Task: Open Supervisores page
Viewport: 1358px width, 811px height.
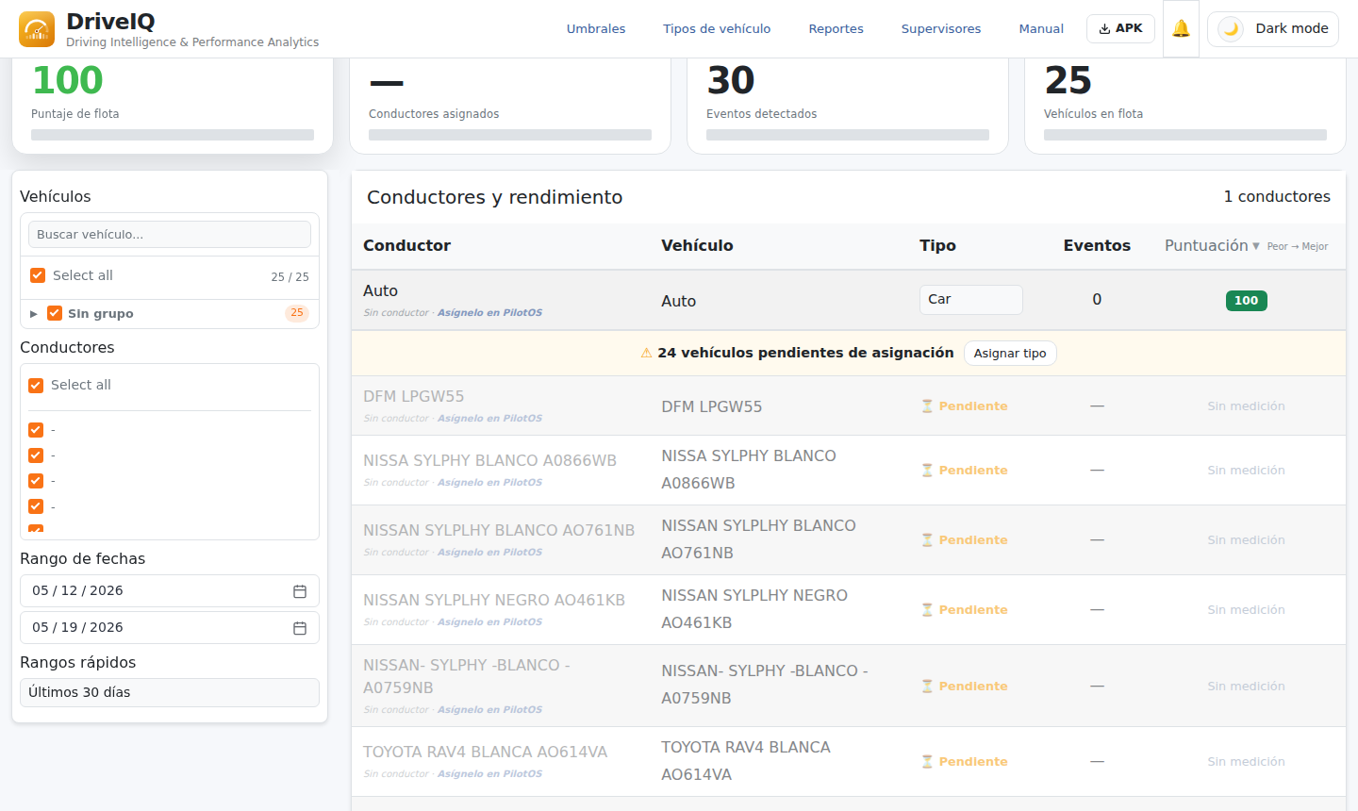Action: point(941,29)
